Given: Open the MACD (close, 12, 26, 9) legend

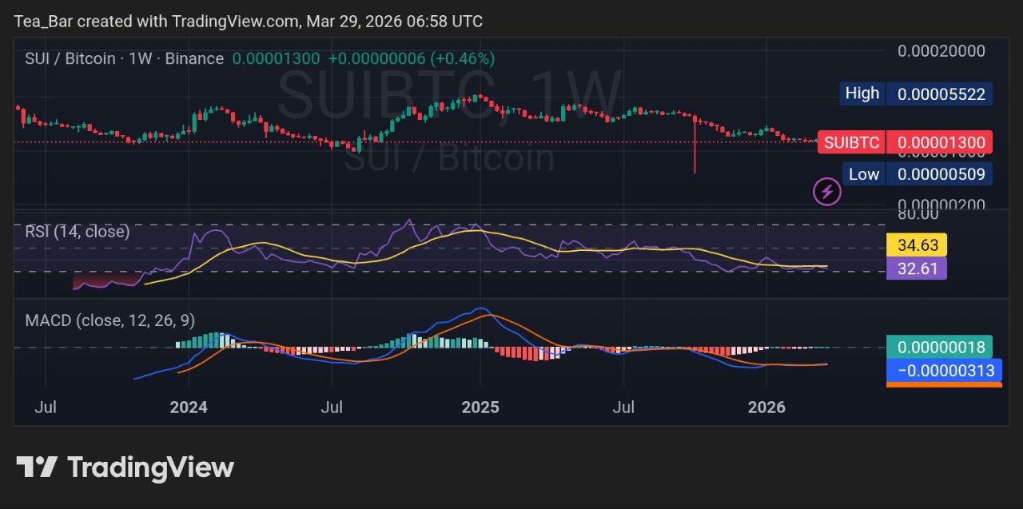Looking at the screenshot, I should (109, 320).
